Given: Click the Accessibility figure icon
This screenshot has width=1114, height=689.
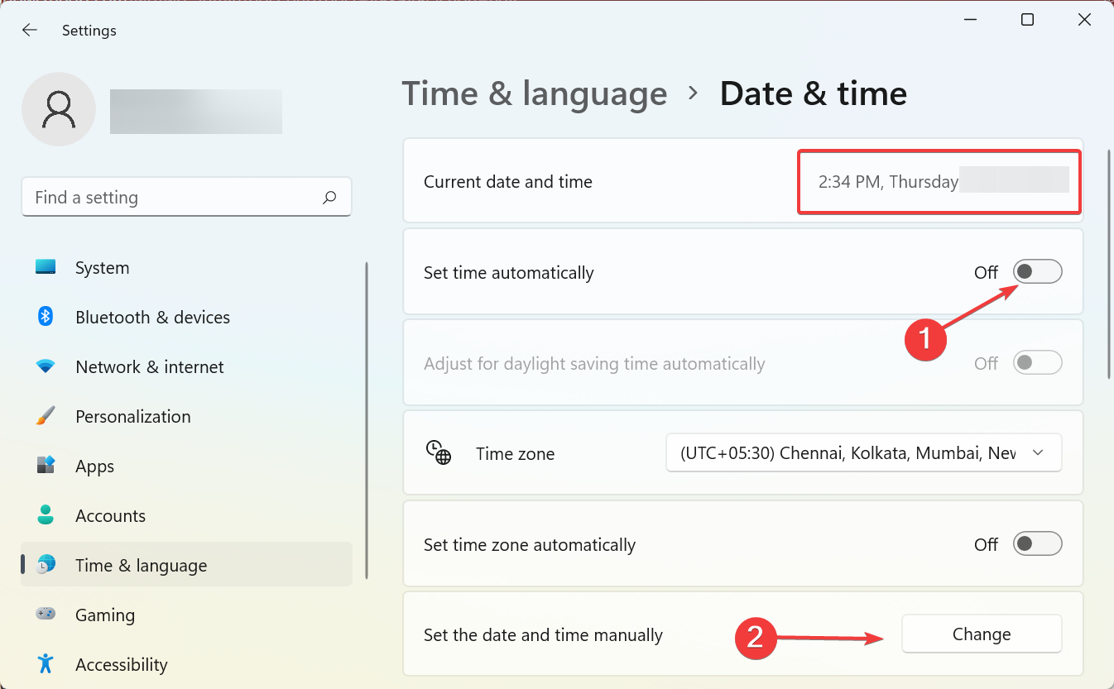Looking at the screenshot, I should tap(46, 664).
